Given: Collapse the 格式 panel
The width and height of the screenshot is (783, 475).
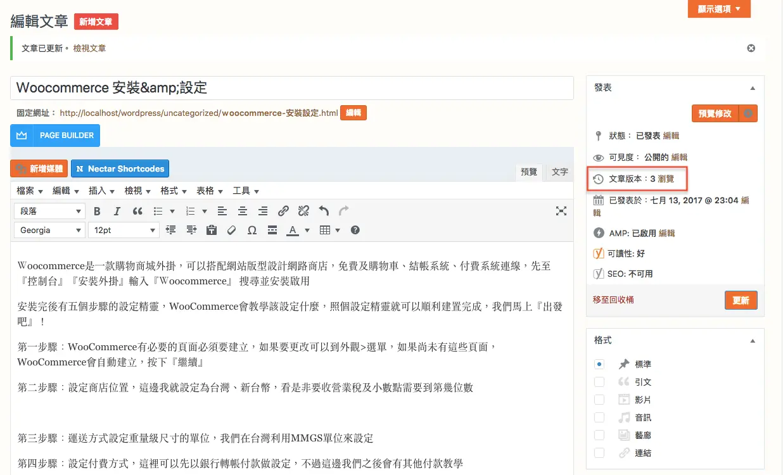Looking at the screenshot, I should (x=753, y=341).
